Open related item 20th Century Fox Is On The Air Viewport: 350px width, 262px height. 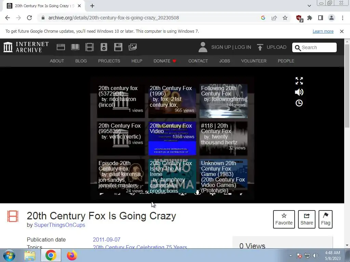172,176
